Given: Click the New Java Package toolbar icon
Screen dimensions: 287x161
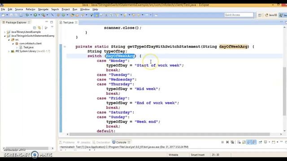Looking at the screenshot, I should coord(58,15).
